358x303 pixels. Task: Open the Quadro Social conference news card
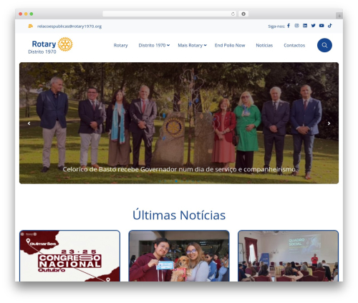[288, 256]
